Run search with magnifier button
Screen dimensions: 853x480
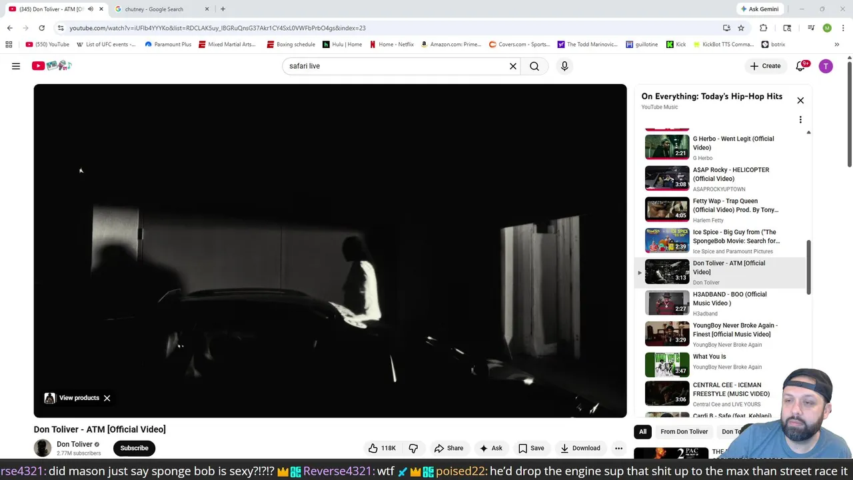click(534, 66)
